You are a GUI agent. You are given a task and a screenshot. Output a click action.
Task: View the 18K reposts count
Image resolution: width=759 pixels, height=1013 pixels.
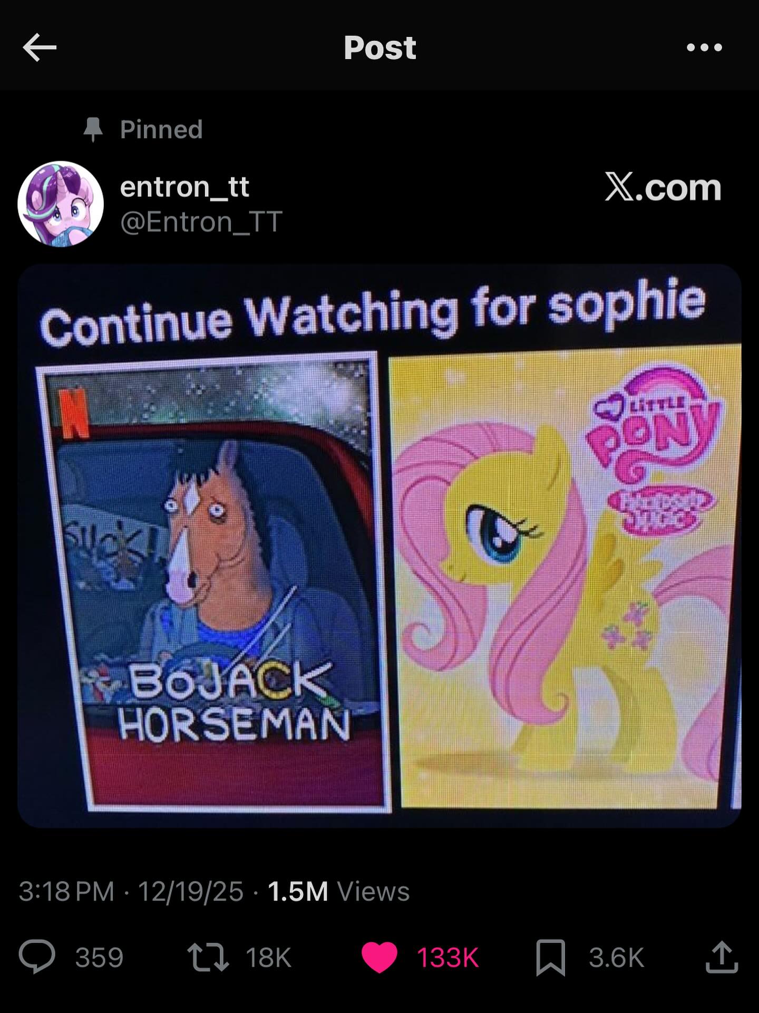point(268,957)
